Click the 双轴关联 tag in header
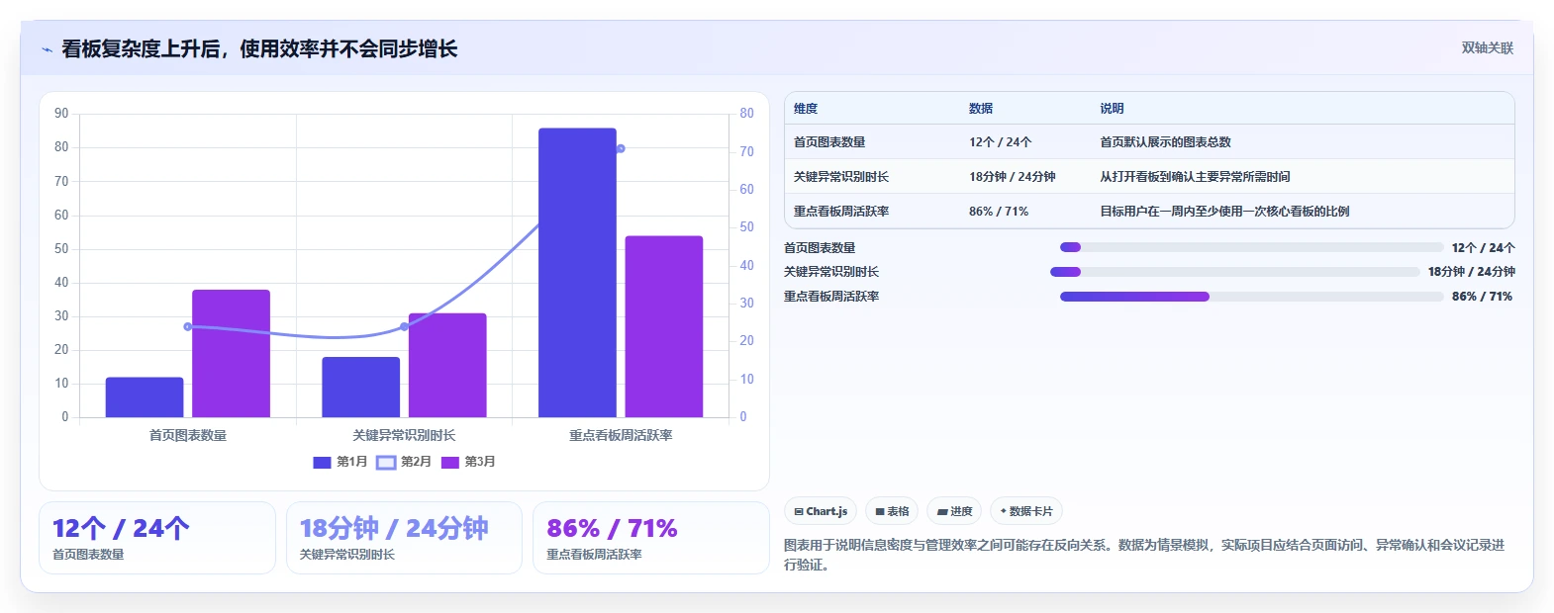The width and height of the screenshot is (1554, 613). pyautogui.click(x=1488, y=48)
